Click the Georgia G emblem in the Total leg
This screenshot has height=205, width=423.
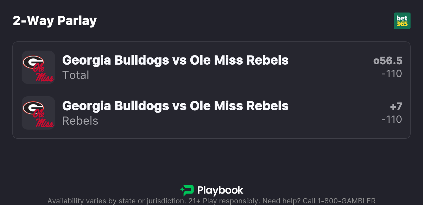pos(33,62)
